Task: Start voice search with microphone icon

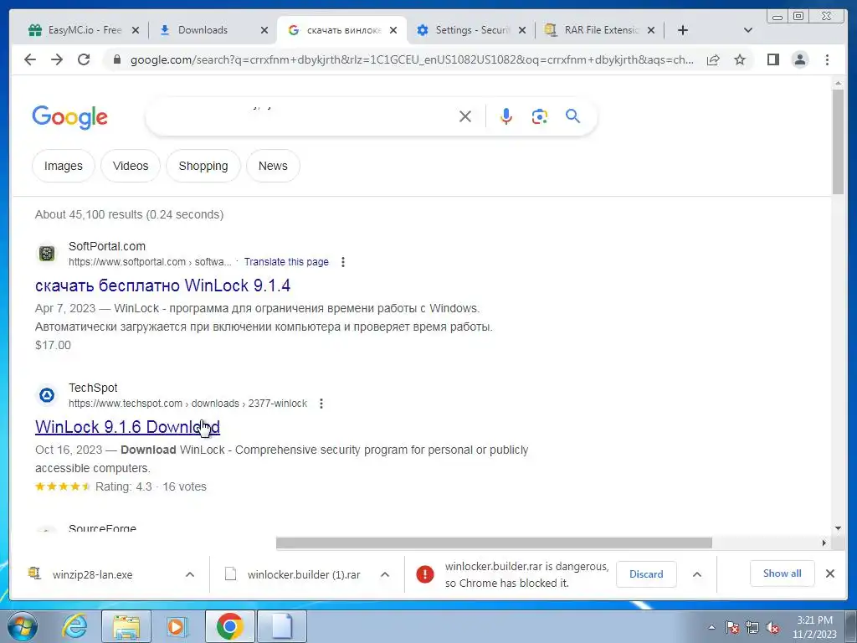Action: coord(506,116)
